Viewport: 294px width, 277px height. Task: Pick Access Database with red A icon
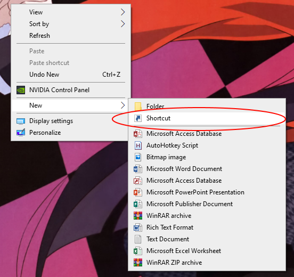click(x=207, y=134)
